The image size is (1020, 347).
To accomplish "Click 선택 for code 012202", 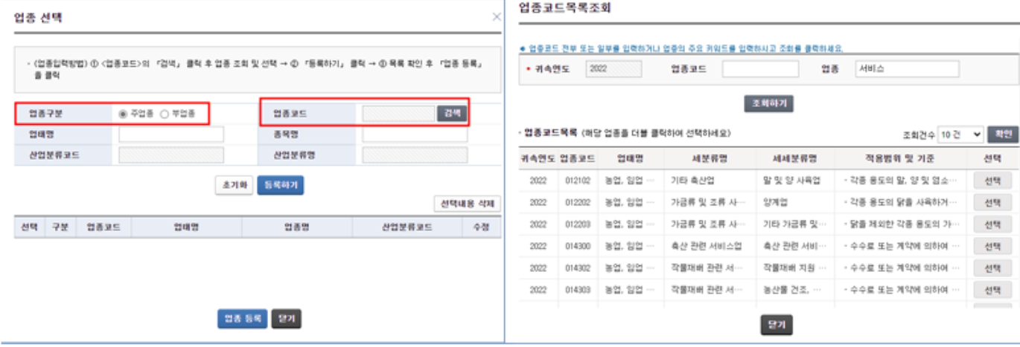I will point(992,203).
